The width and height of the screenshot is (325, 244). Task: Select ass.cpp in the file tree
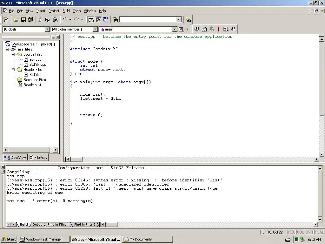36,59
